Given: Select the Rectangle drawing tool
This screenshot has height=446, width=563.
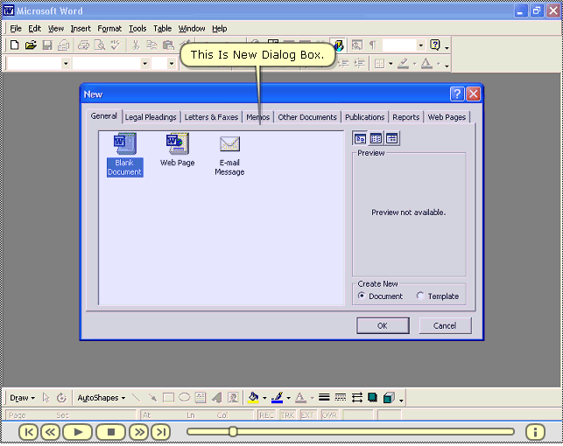Looking at the screenshot, I should pyautogui.click(x=168, y=398).
